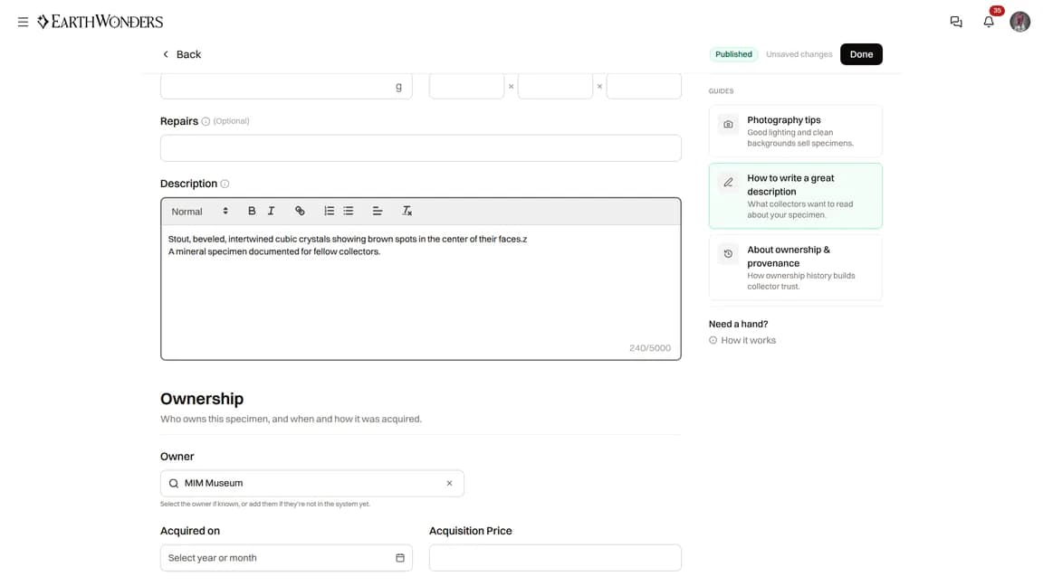
Task: Click the EarthWonders logo
Action: [x=100, y=22]
